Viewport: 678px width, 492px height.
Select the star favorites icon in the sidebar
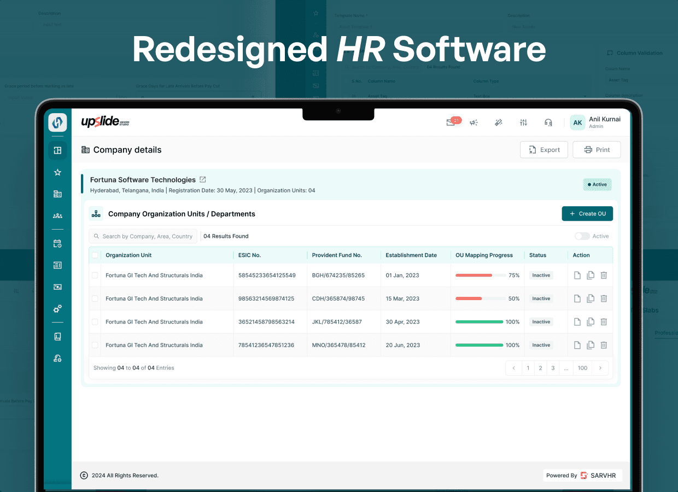click(57, 172)
